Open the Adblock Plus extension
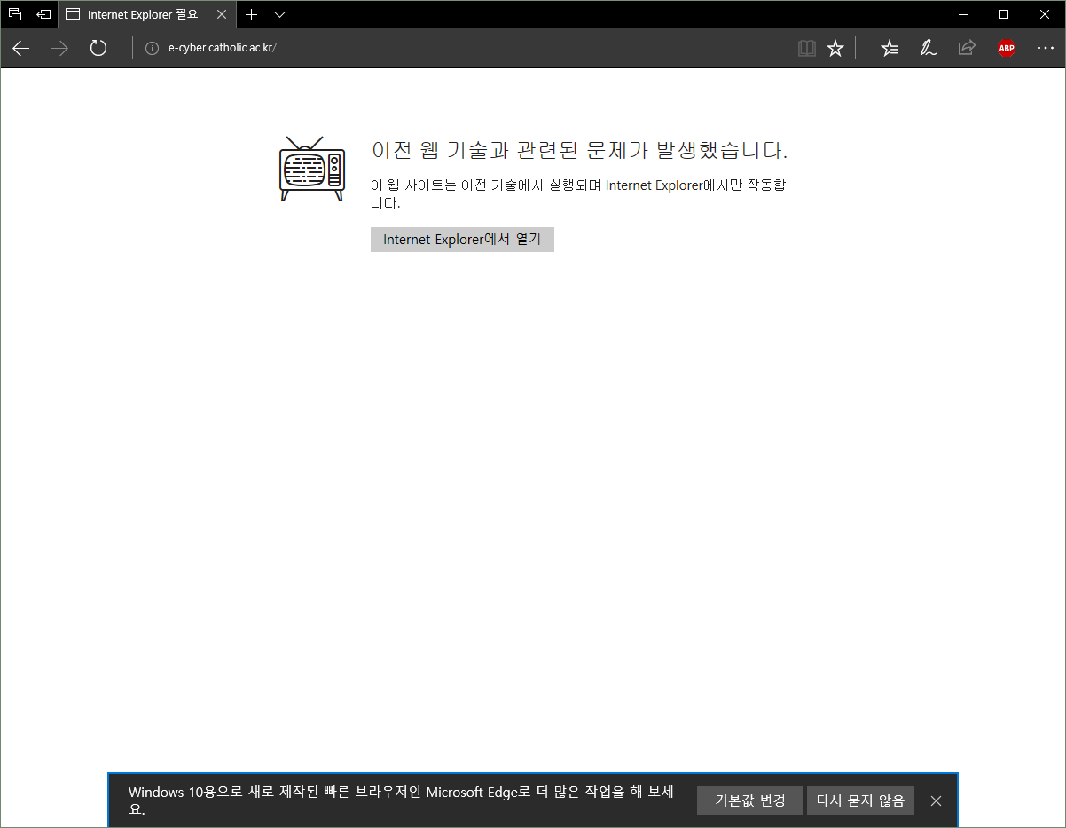The image size is (1066, 828). pyautogui.click(x=1007, y=48)
